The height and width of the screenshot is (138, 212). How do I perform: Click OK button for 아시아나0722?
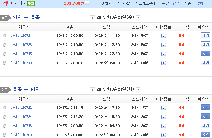206,107
